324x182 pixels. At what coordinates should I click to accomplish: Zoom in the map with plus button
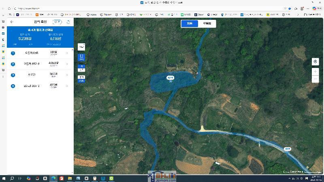pyautogui.click(x=315, y=72)
